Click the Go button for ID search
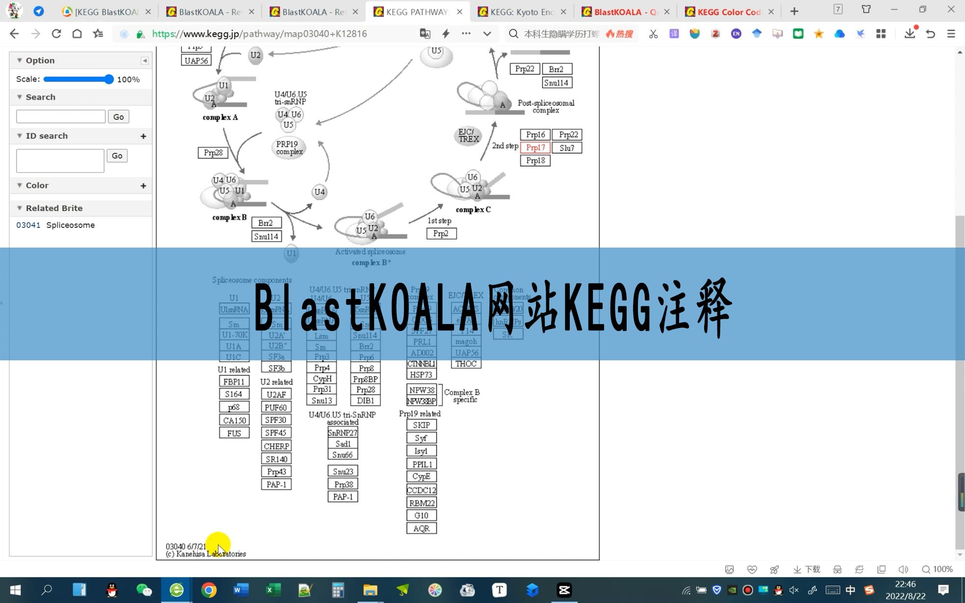 click(116, 155)
